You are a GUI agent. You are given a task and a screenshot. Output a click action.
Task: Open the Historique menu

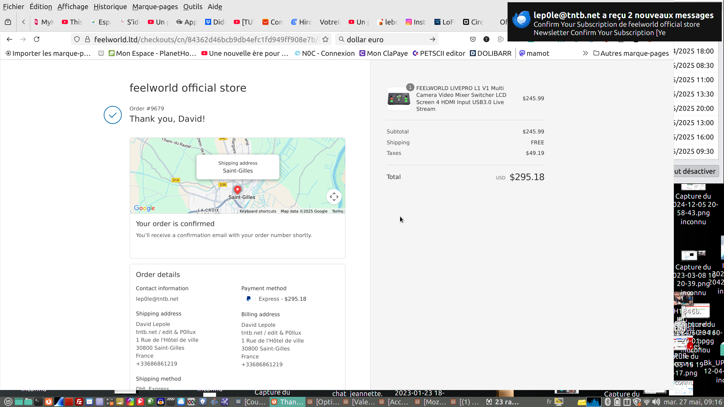click(110, 6)
